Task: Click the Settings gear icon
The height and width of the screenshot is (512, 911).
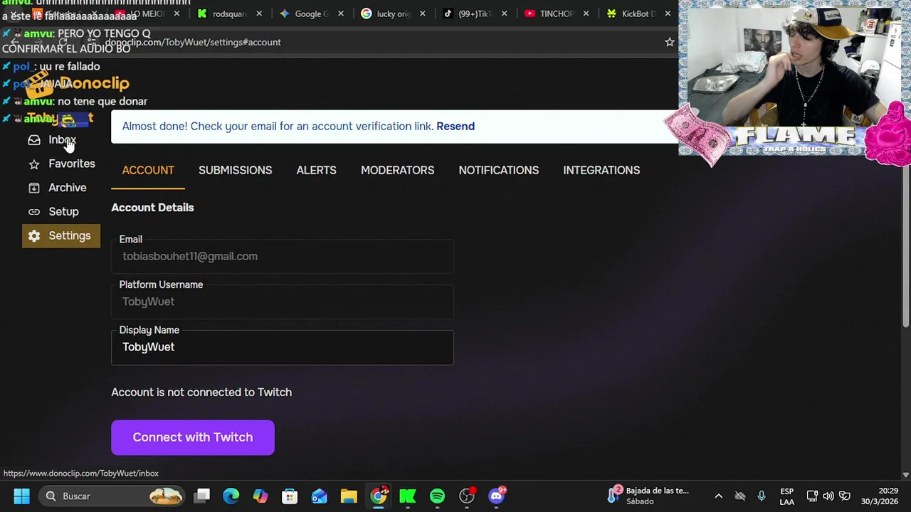Action: (x=34, y=236)
